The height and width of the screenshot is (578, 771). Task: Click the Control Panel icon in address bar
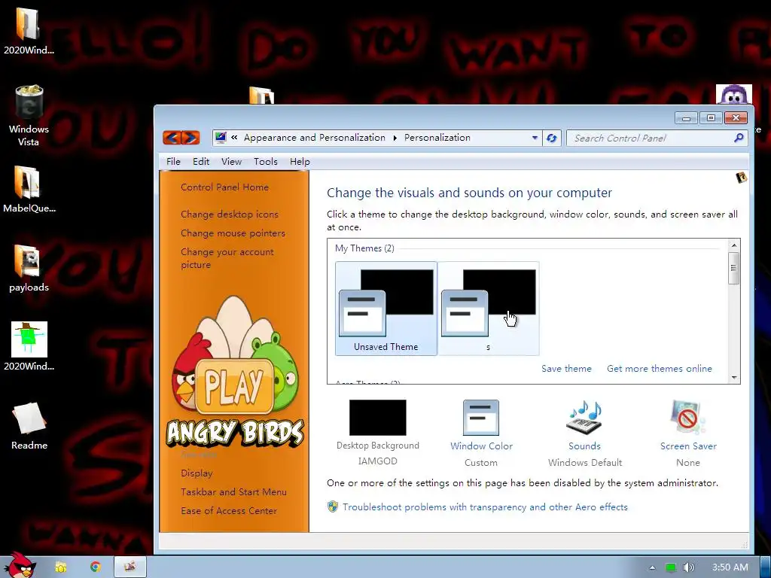tap(221, 138)
